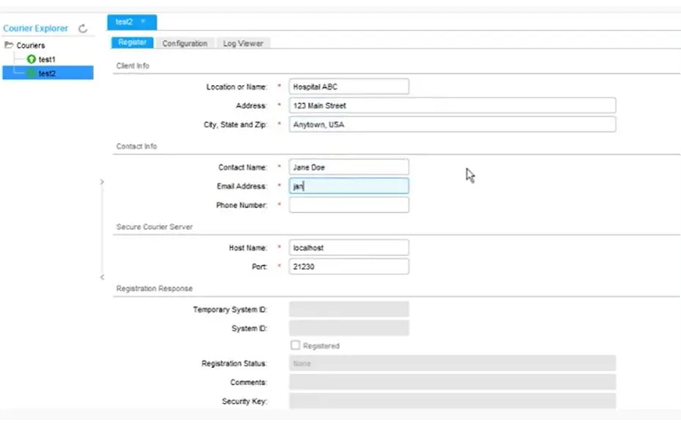Click the Phone Number label
This screenshot has width=681, height=426.
click(x=242, y=205)
